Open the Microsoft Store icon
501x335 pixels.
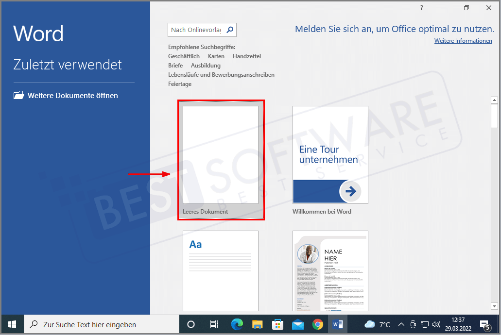click(x=277, y=324)
